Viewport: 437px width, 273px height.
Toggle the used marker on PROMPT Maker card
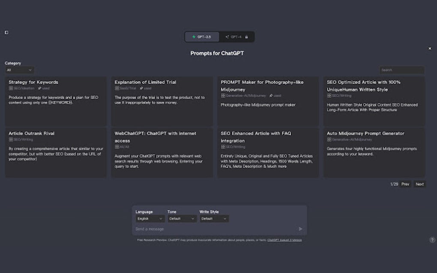pyautogui.click(x=276, y=96)
